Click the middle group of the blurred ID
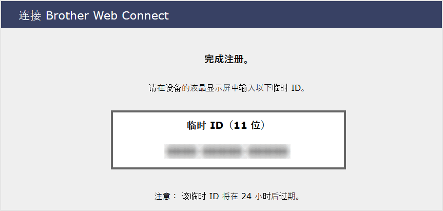Viewport: 443px width, 211px height. click(221, 151)
